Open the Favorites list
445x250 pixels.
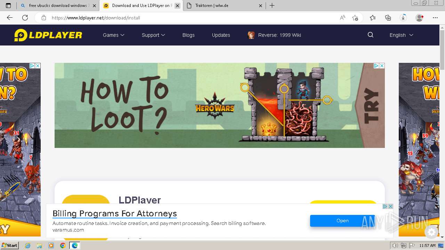point(373,18)
